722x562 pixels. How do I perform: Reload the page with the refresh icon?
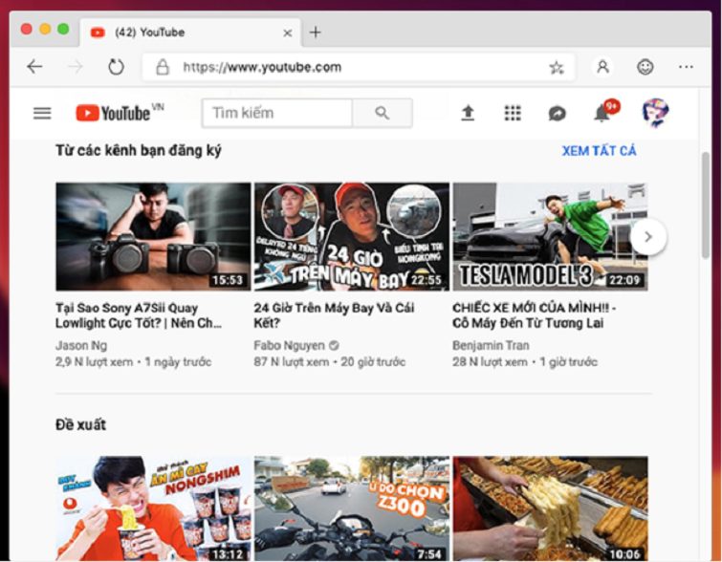coord(116,67)
